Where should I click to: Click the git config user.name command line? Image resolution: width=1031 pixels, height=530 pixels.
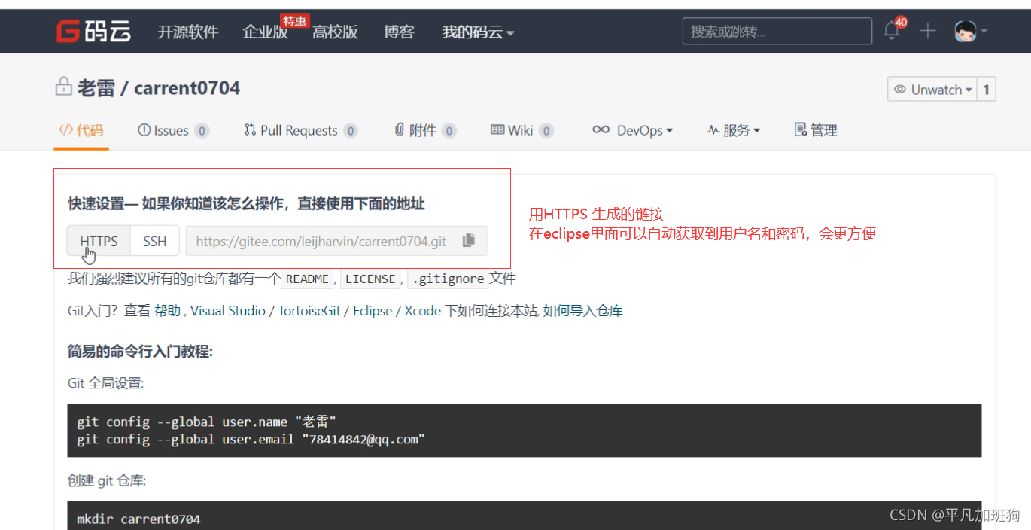point(207,422)
